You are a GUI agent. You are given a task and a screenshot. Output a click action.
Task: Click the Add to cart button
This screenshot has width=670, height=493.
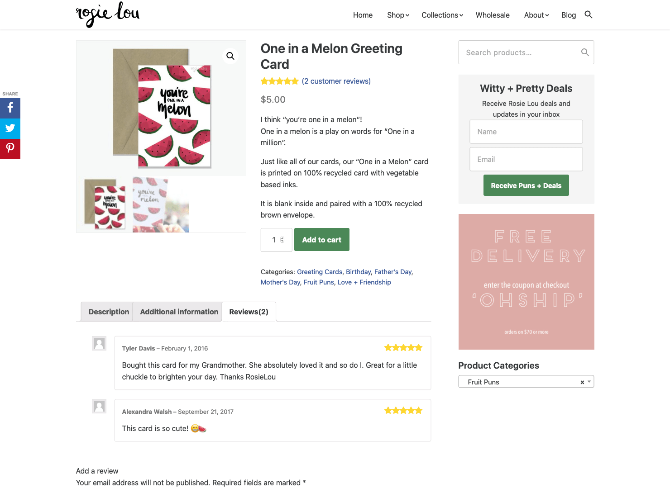pyautogui.click(x=321, y=239)
